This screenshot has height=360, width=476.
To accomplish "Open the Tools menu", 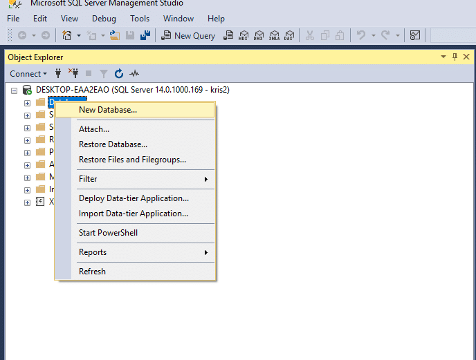I will [140, 19].
